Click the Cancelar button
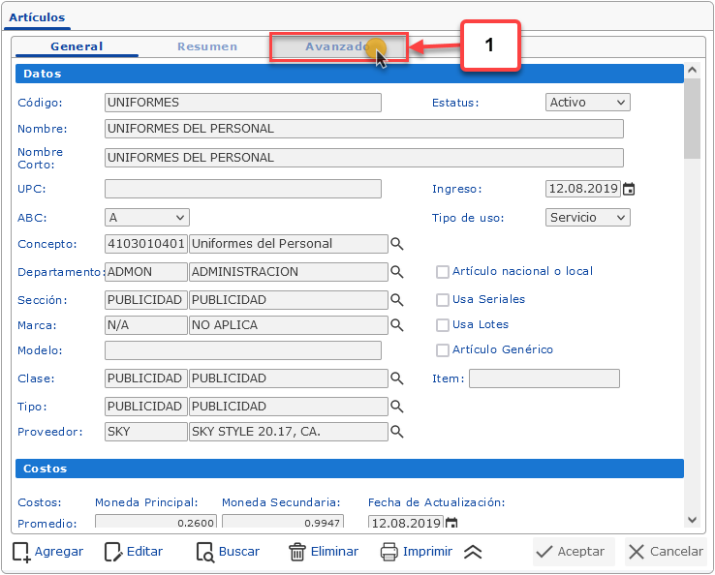This screenshot has width=715, height=575. (x=666, y=552)
